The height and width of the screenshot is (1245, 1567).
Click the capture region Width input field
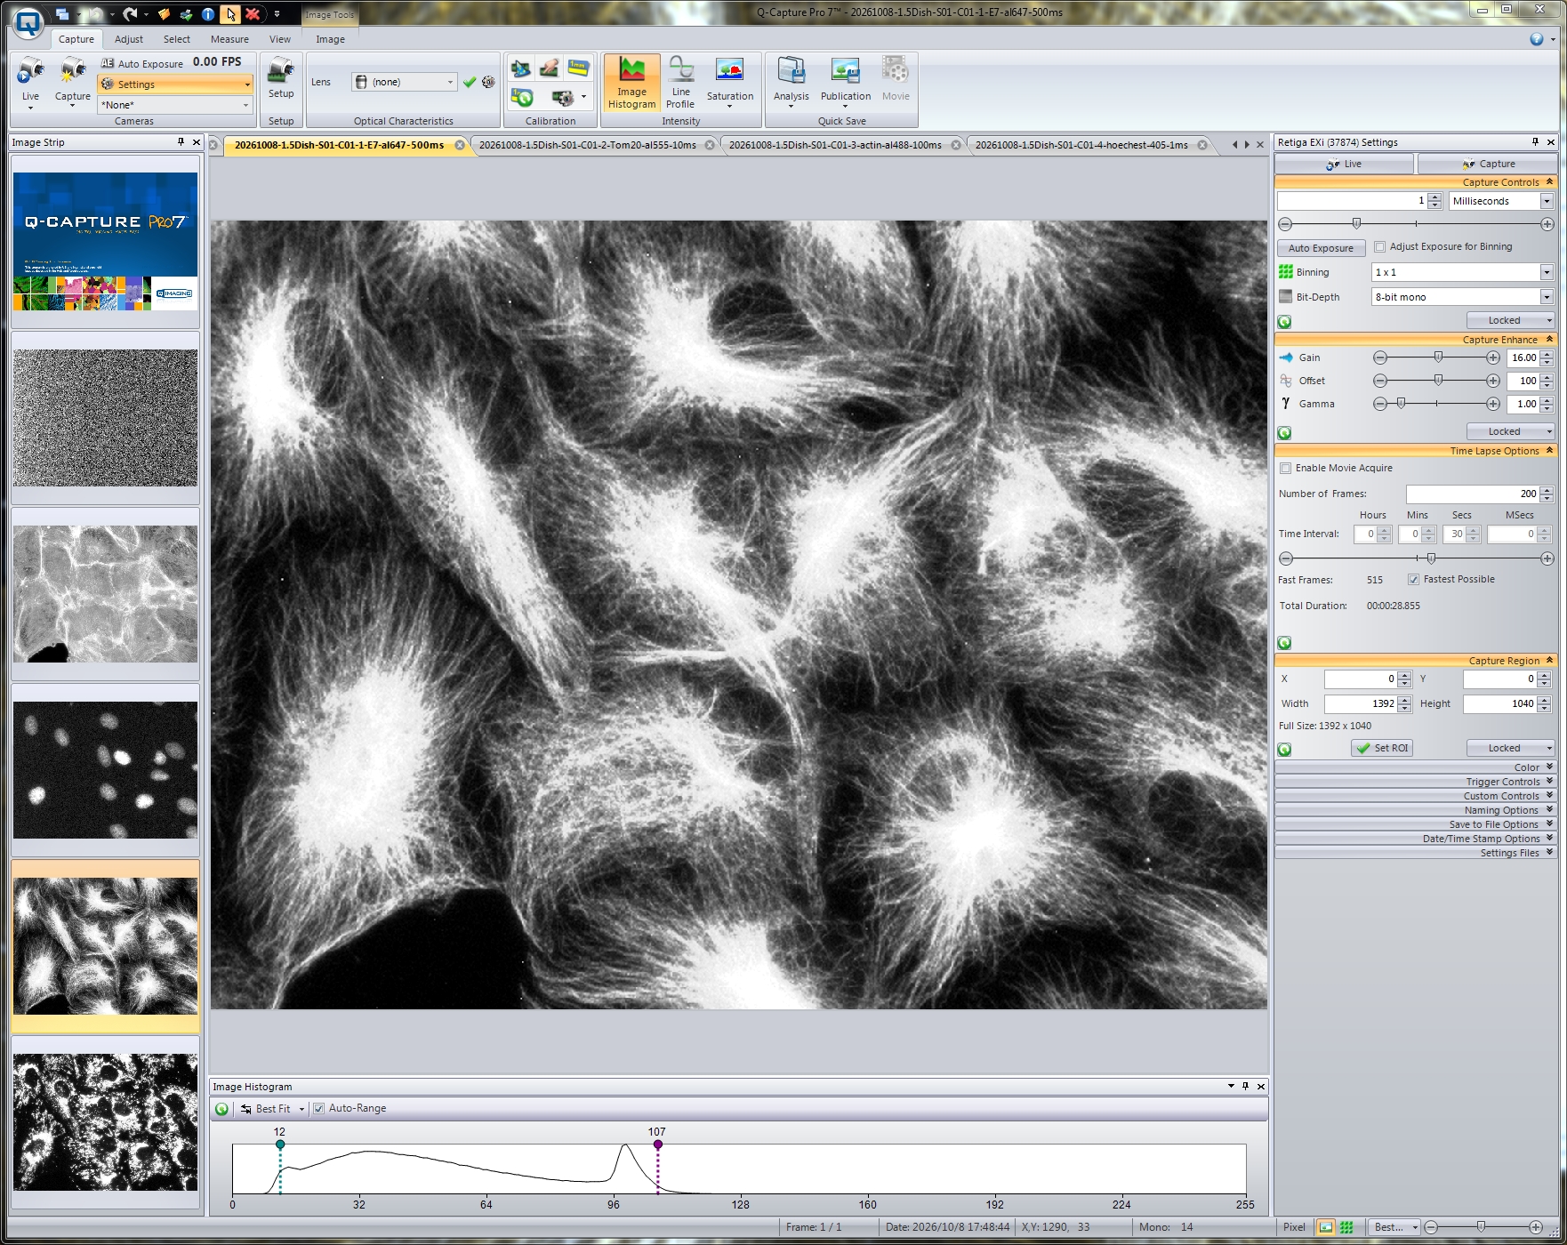tap(1361, 704)
